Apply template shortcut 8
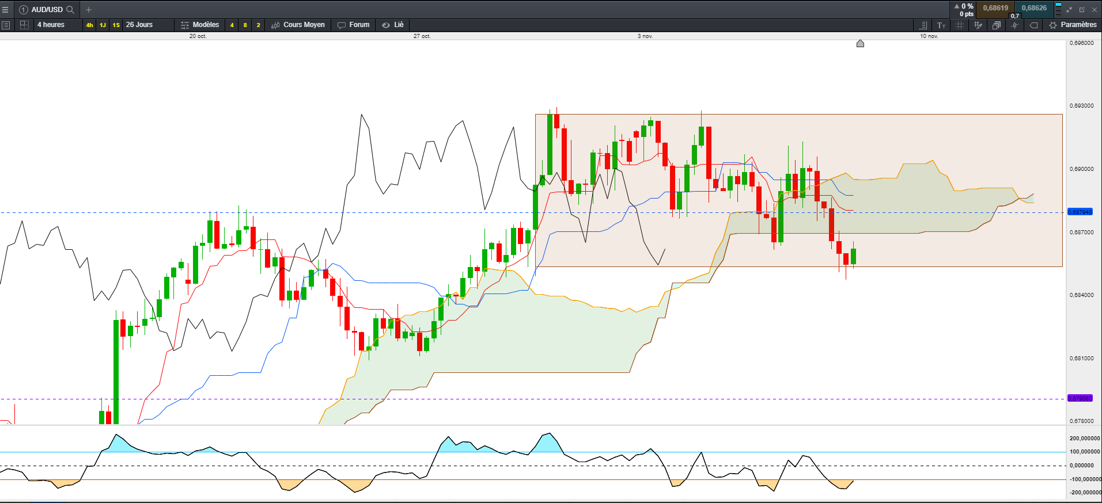Screen dimensions: 1102x503 point(245,25)
